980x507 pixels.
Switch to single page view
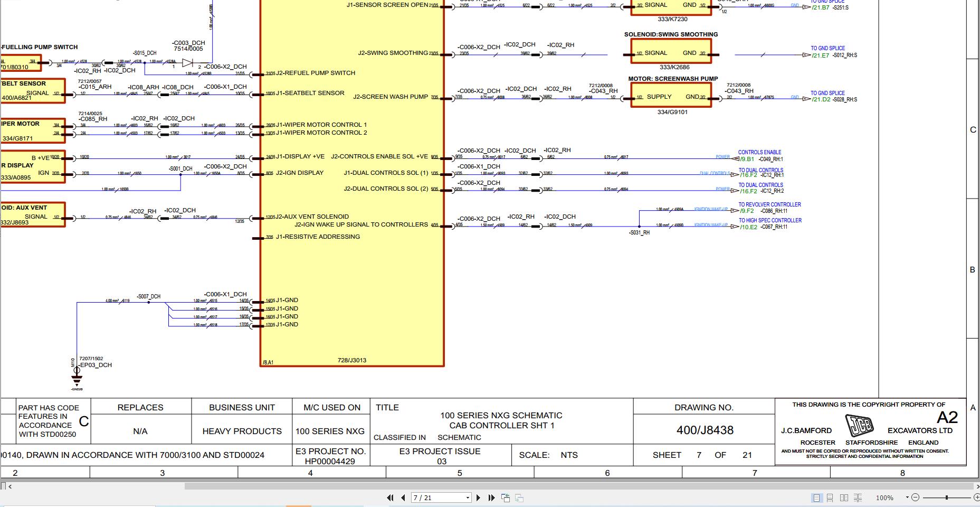[x=816, y=497]
